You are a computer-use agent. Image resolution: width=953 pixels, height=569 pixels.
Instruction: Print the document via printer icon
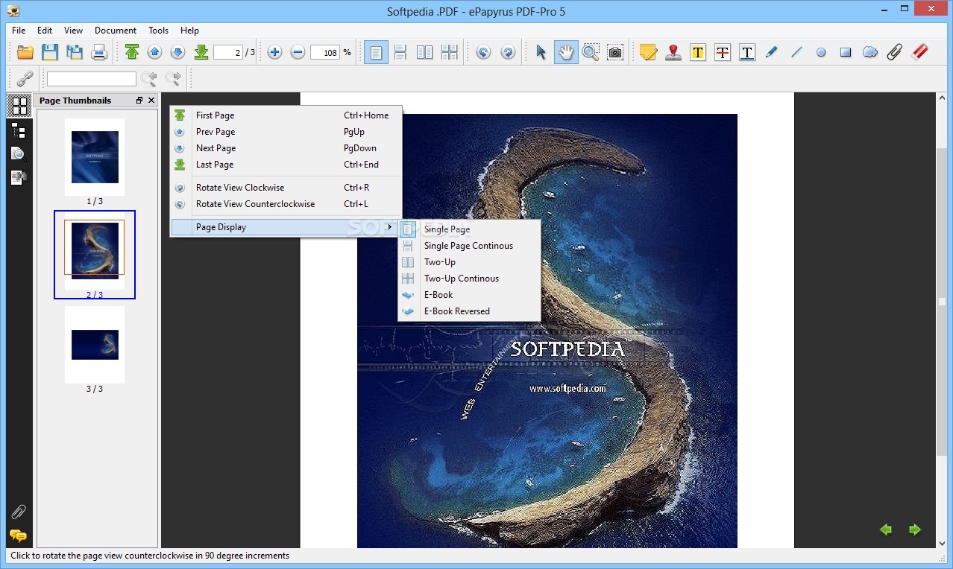(99, 52)
